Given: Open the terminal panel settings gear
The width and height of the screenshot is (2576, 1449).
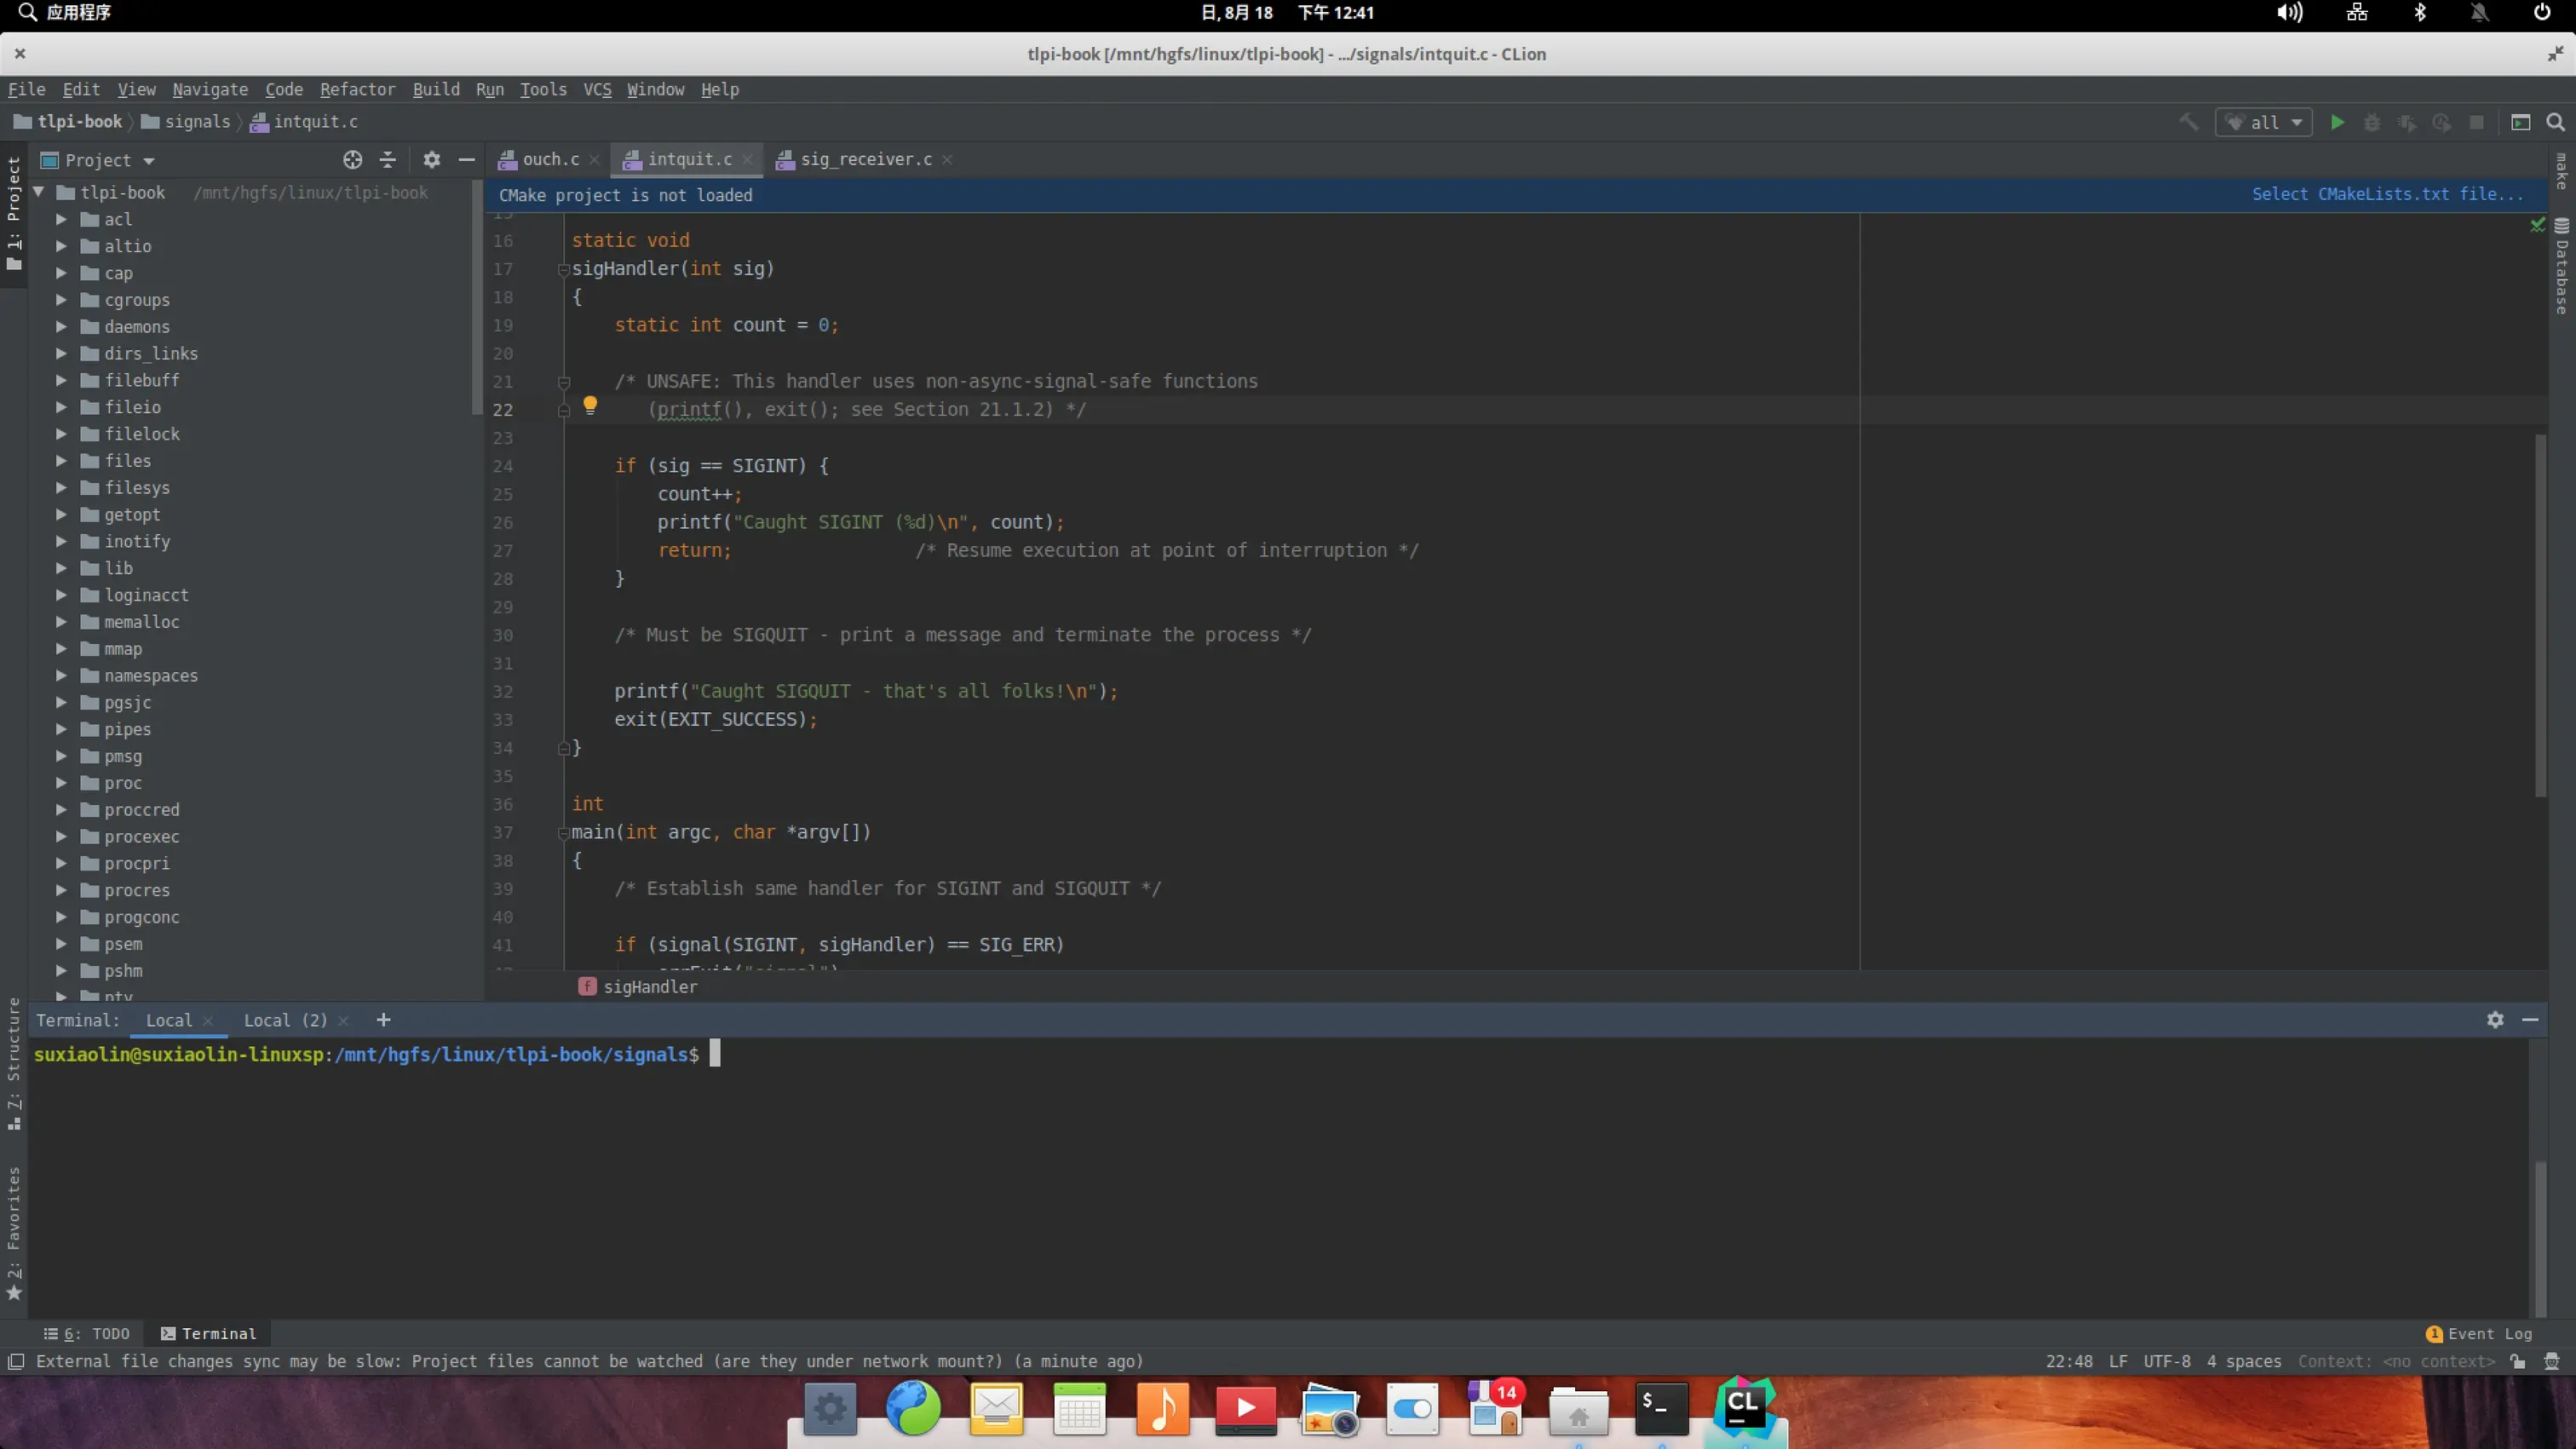Looking at the screenshot, I should pos(2495,1020).
